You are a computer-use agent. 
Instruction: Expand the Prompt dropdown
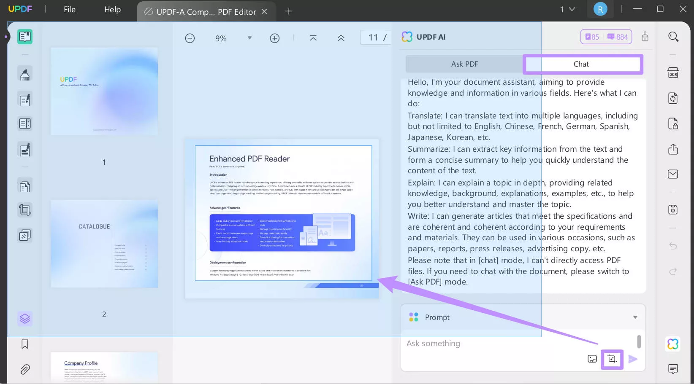[635, 317]
